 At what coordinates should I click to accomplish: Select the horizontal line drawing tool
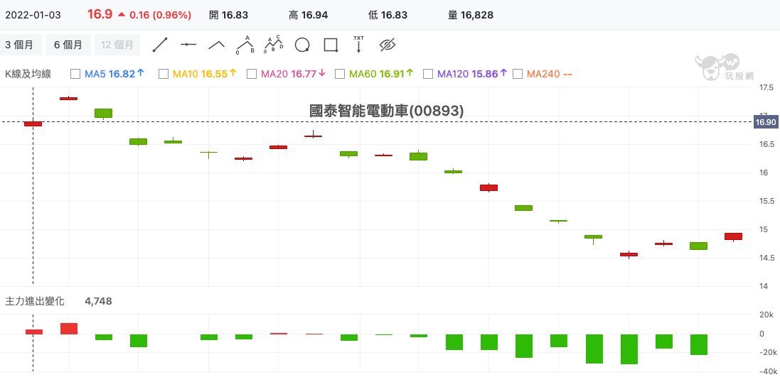[x=188, y=45]
